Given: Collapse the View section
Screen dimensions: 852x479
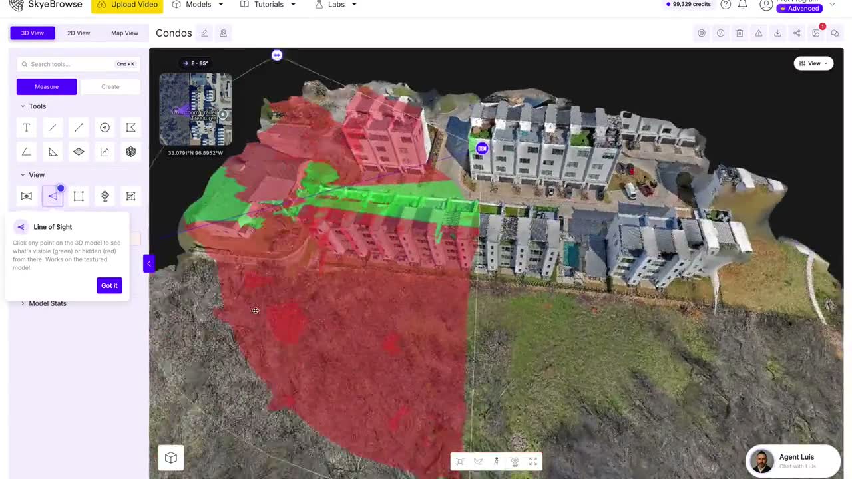Looking at the screenshot, I should pyautogui.click(x=32, y=175).
